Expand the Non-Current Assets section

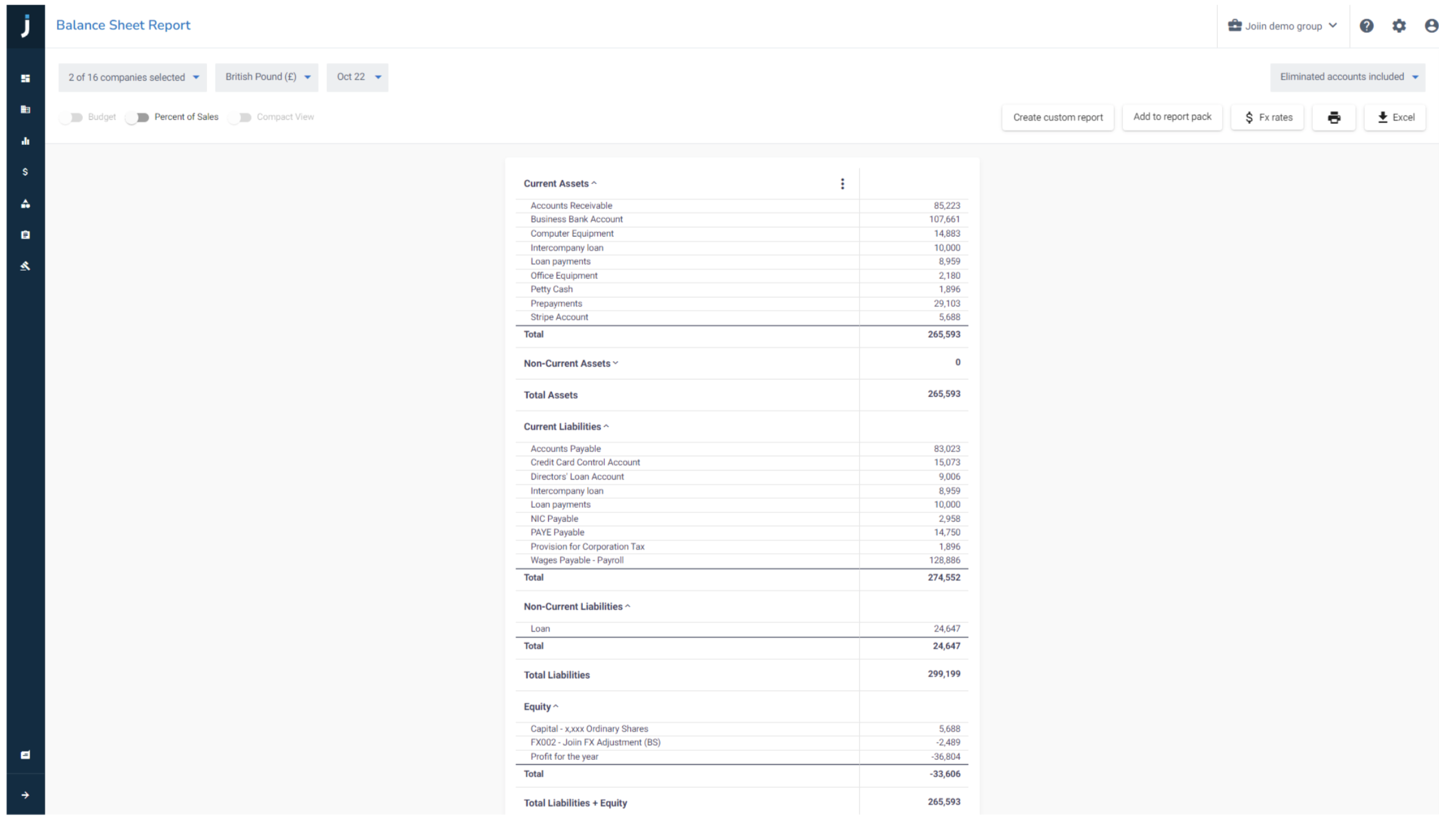(x=616, y=363)
